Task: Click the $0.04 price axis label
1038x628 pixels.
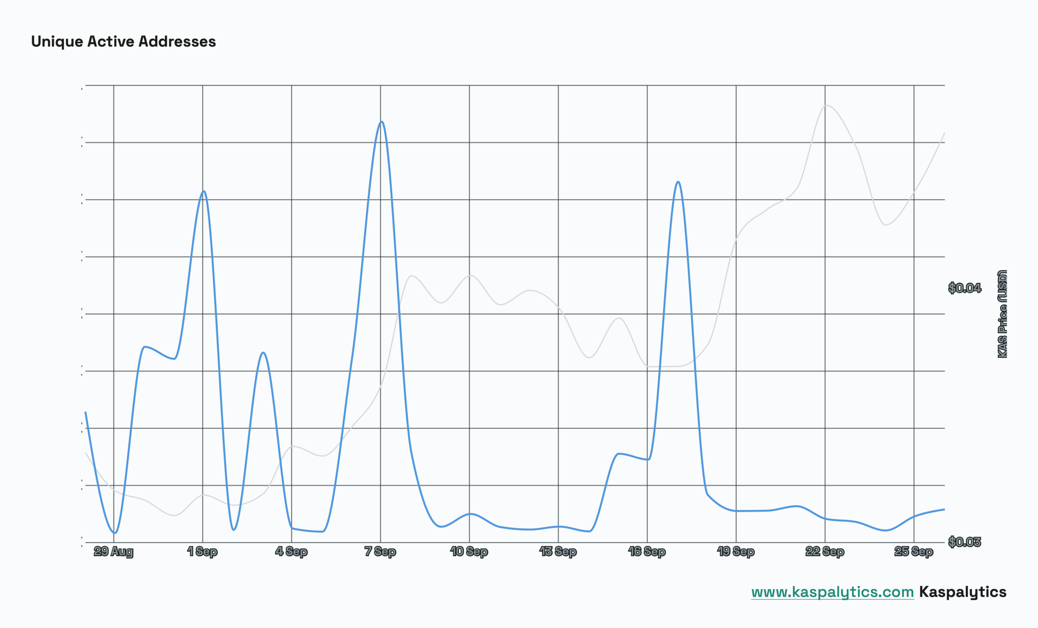Action: point(965,288)
